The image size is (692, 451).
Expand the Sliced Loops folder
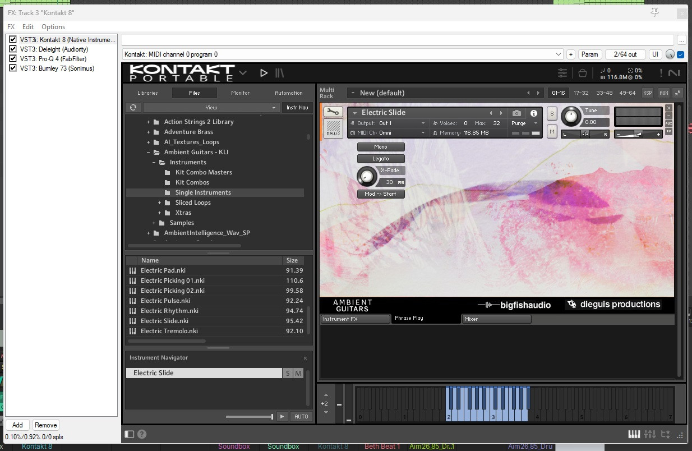coord(160,203)
